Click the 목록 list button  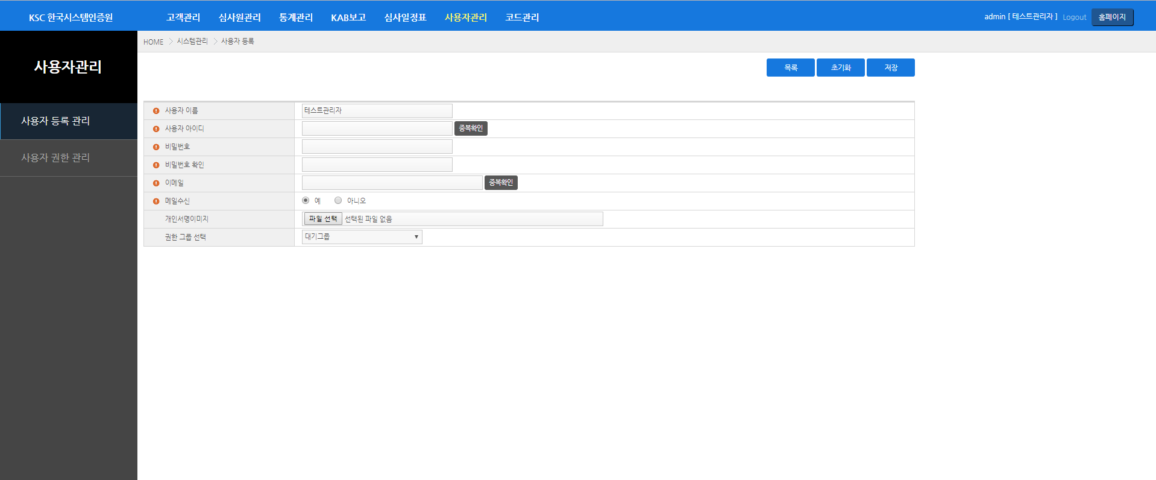point(790,68)
